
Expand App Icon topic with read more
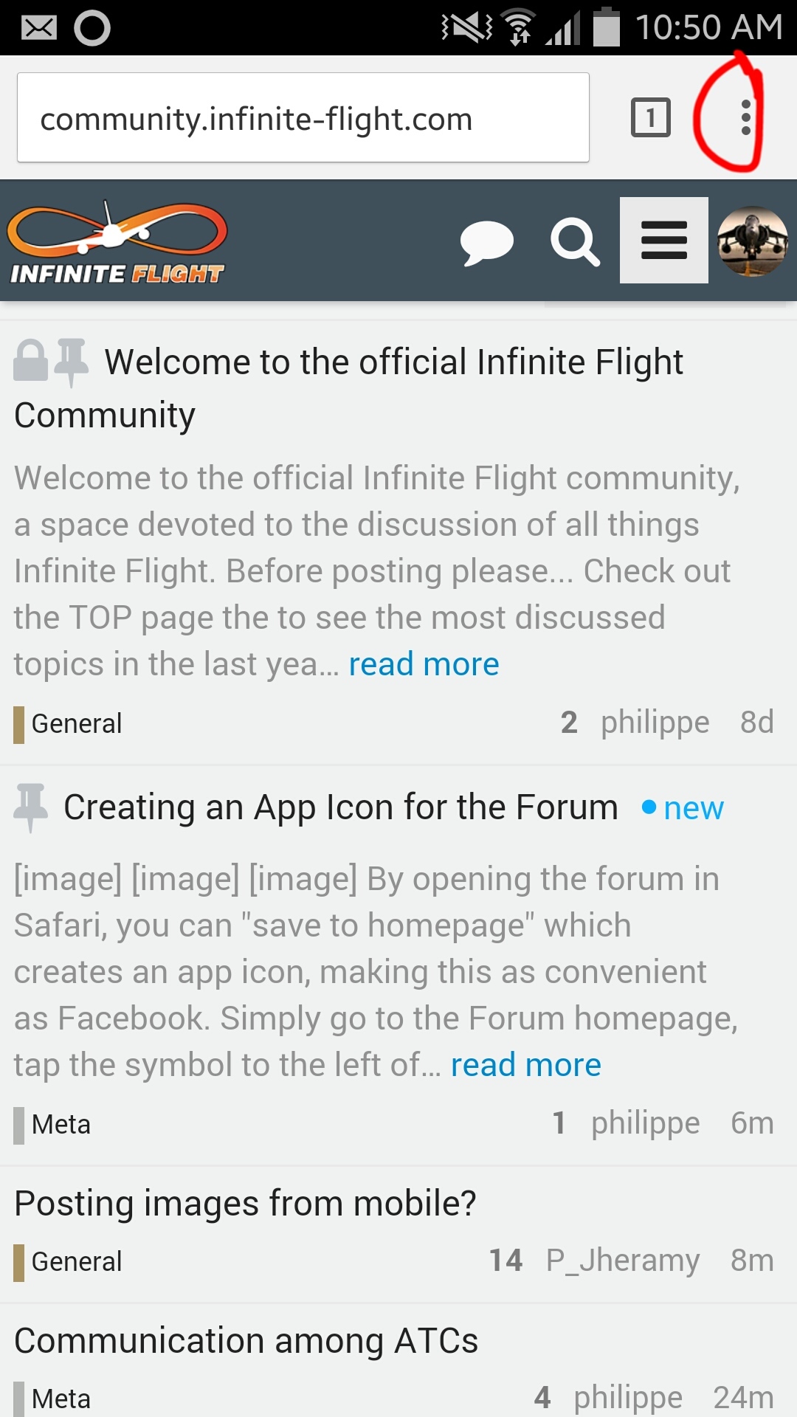[525, 1065]
